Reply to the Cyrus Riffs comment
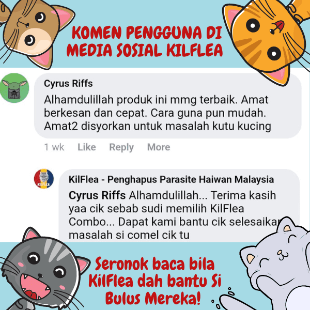This screenshot has width=310, height=310. click(121, 147)
